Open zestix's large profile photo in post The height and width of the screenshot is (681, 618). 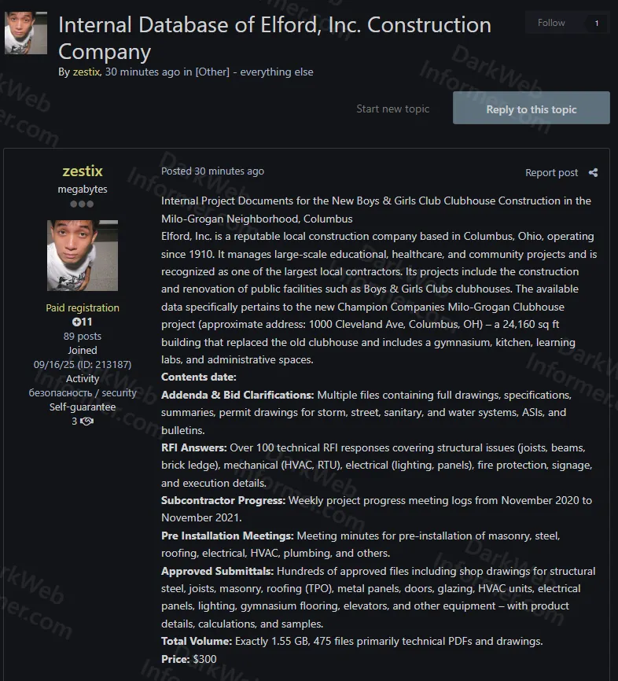click(x=83, y=256)
